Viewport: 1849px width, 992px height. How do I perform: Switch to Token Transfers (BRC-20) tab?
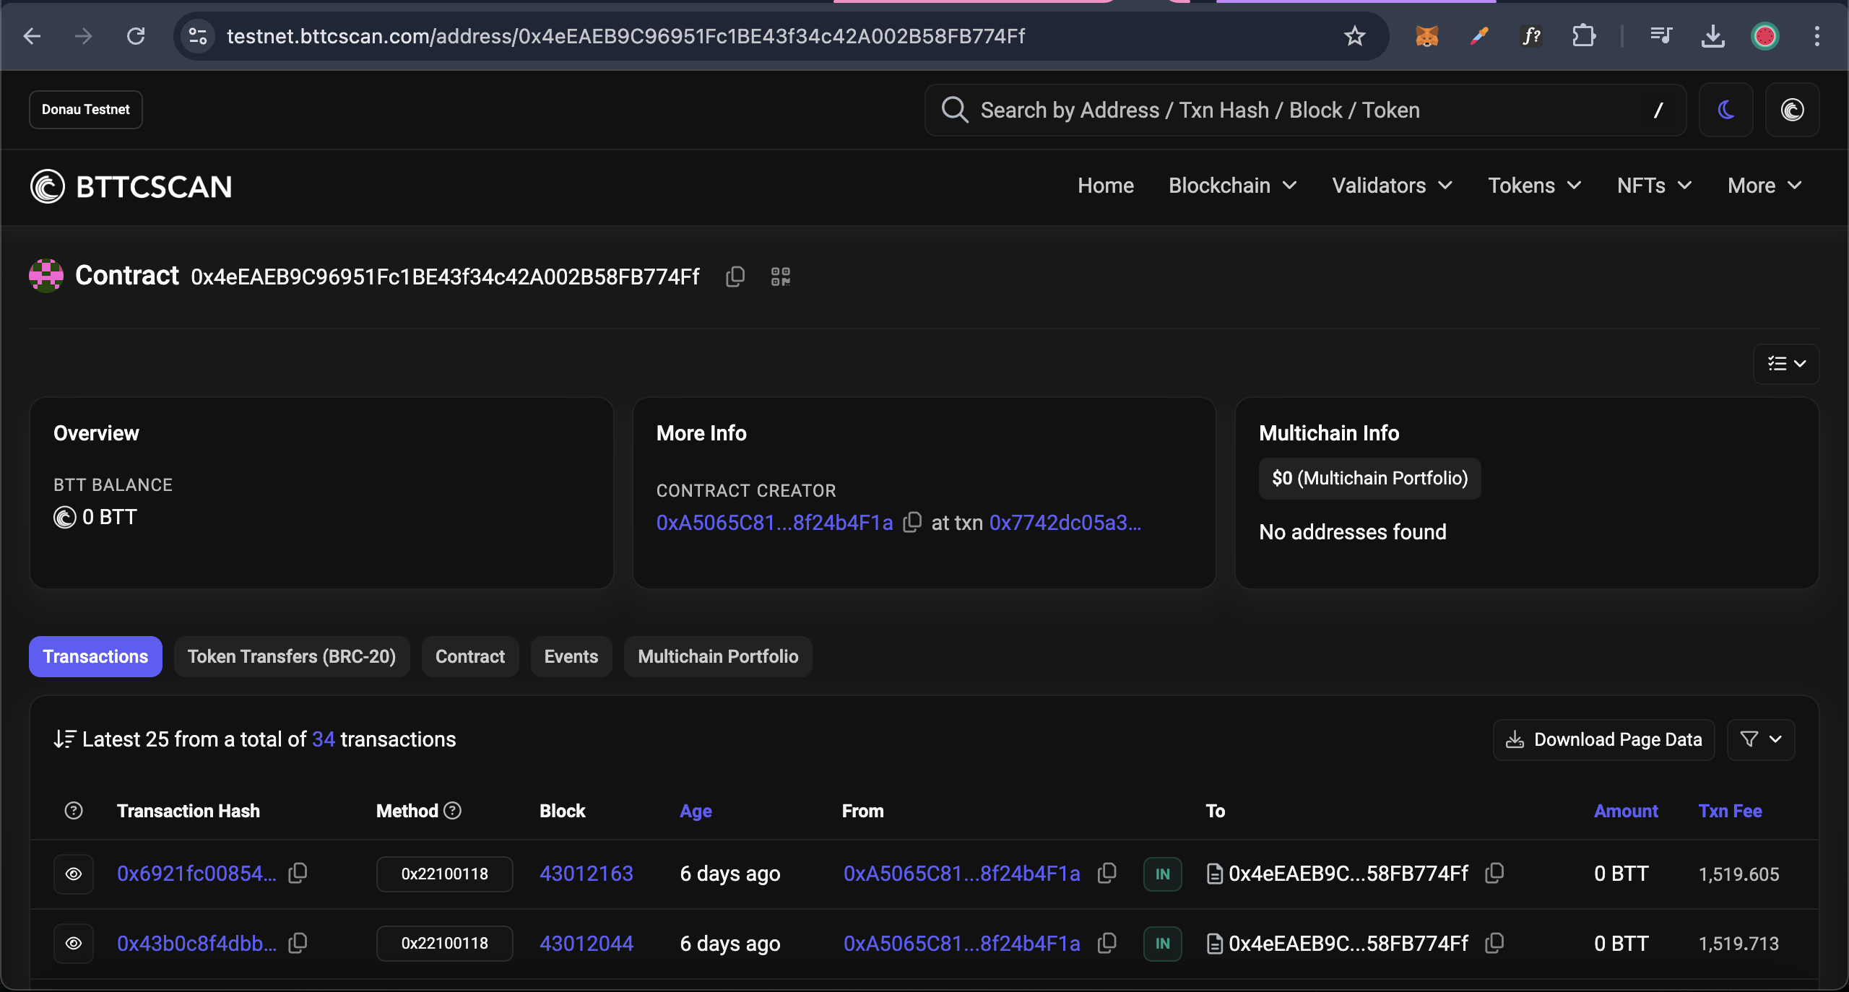[292, 656]
